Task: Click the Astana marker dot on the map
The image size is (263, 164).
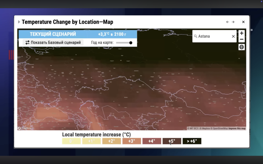Action: coord(132,88)
